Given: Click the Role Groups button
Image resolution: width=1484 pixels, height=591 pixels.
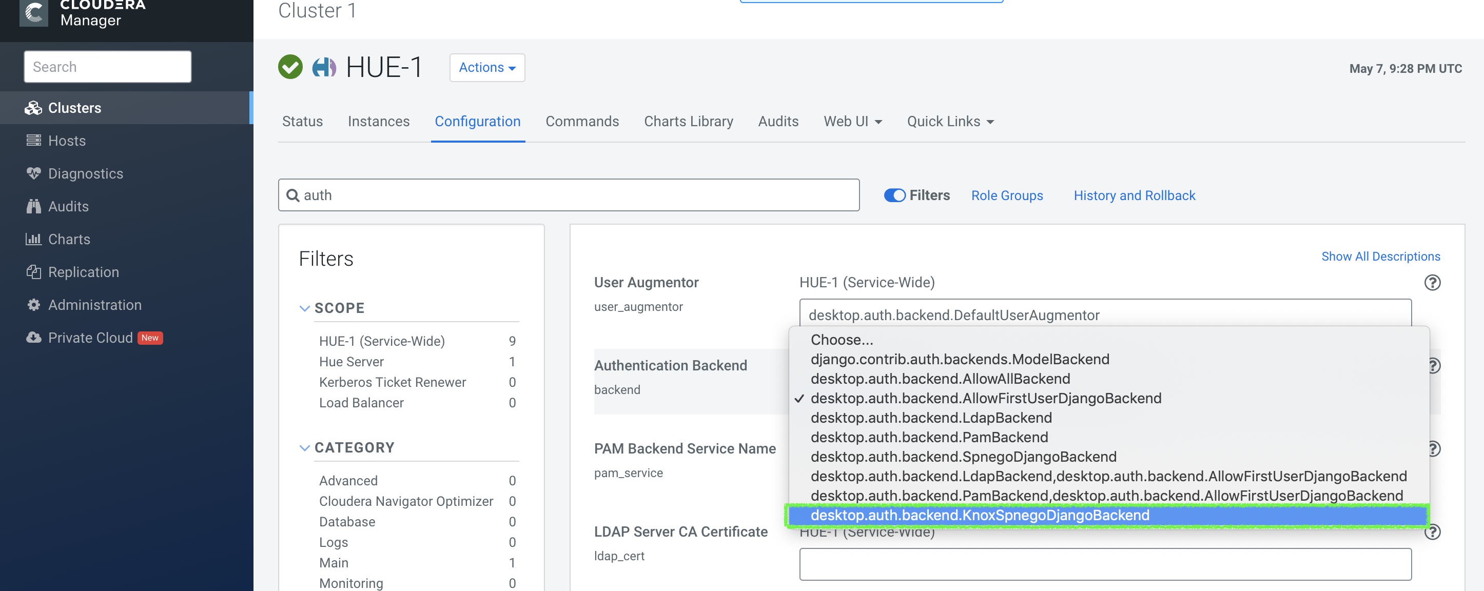Looking at the screenshot, I should [x=1007, y=196].
